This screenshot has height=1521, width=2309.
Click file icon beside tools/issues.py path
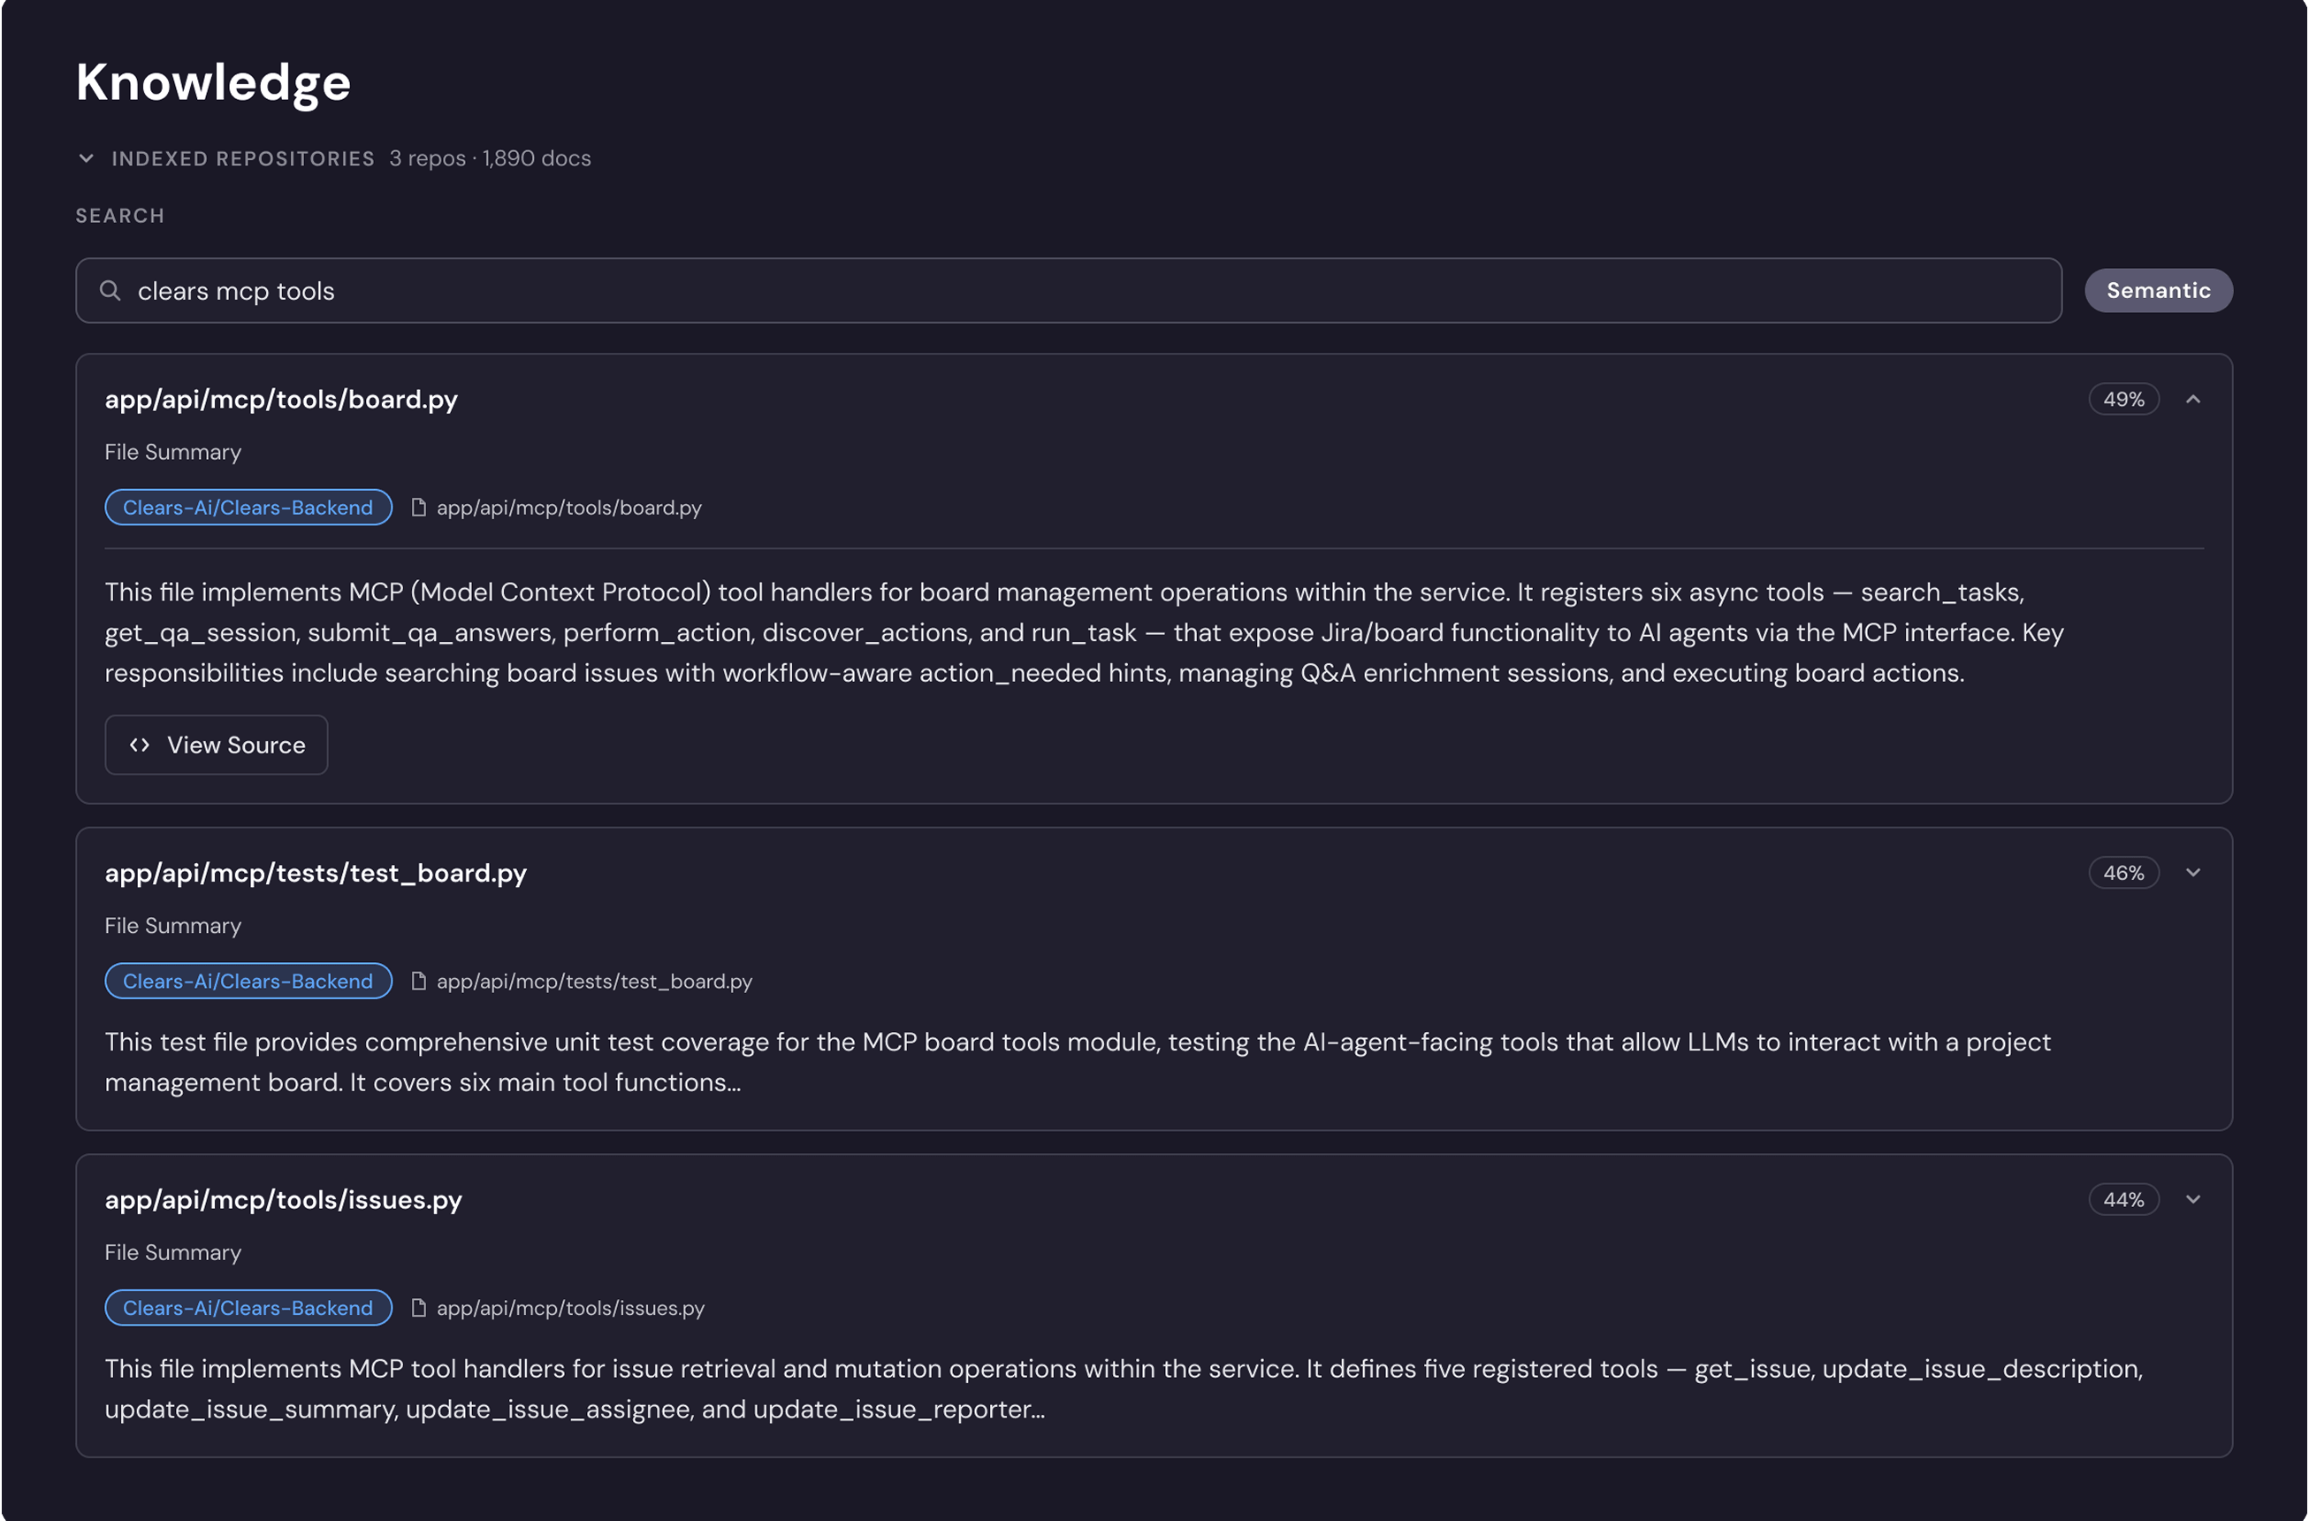(x=418, y=1309)
